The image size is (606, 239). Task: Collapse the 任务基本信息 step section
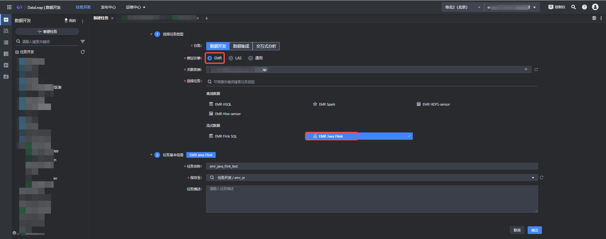pyautogui.click(x=151, y=155)
